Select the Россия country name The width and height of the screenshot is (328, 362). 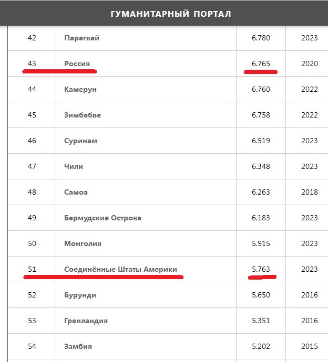point(77,63)
